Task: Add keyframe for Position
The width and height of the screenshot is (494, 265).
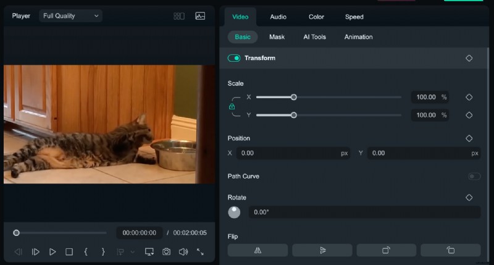Action: pyautogui.click(x=469, y=138)
